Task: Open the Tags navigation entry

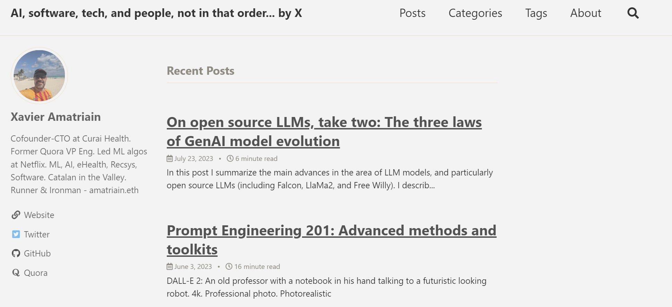Action: (x=536, y=13)
